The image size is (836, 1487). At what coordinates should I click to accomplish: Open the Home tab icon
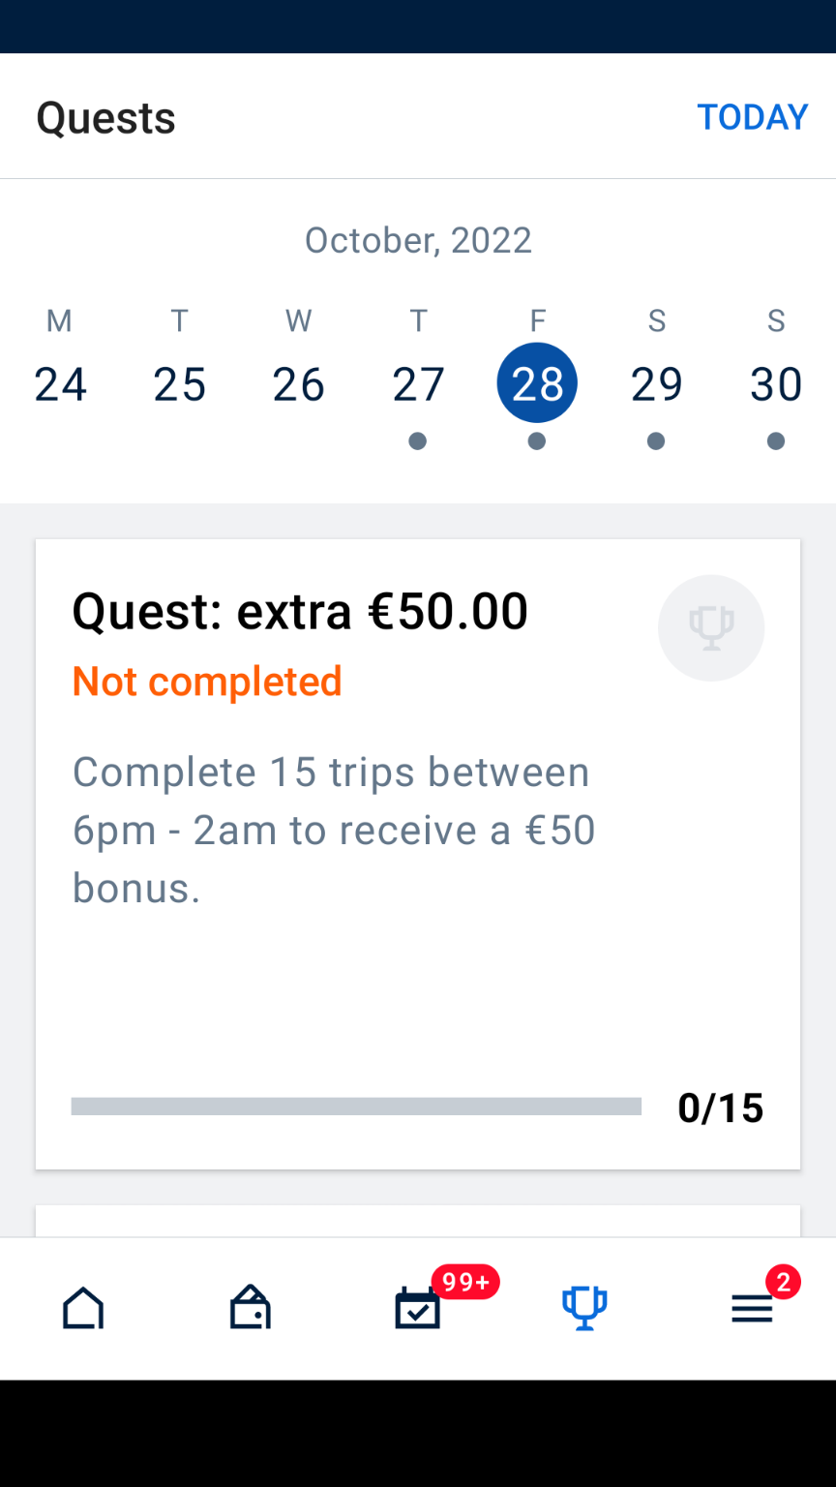pos(83,1309)
